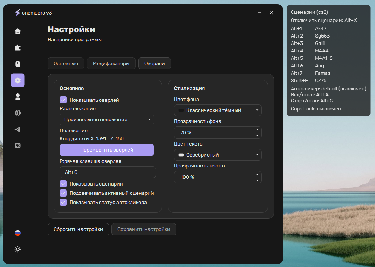
Task: Open the Цвет текста Серебристый dropdown
Action: click(x=257, y=155)
